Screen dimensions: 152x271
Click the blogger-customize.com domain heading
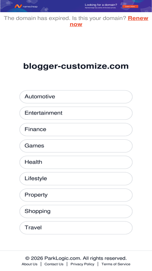[x=76, y=66]
